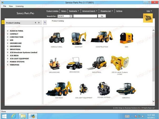Click the Settings link
This screenshot has width=159, height=119.
coord(119,11)
